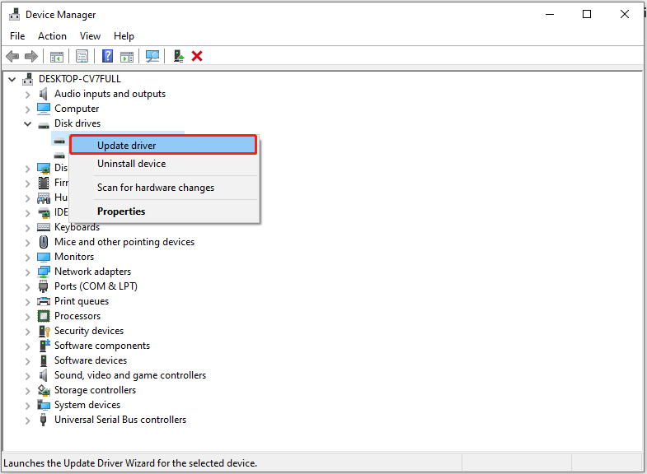Click the Forward arrow toolbar icon
Screen dimensions: 647x474
pos(31,56)
